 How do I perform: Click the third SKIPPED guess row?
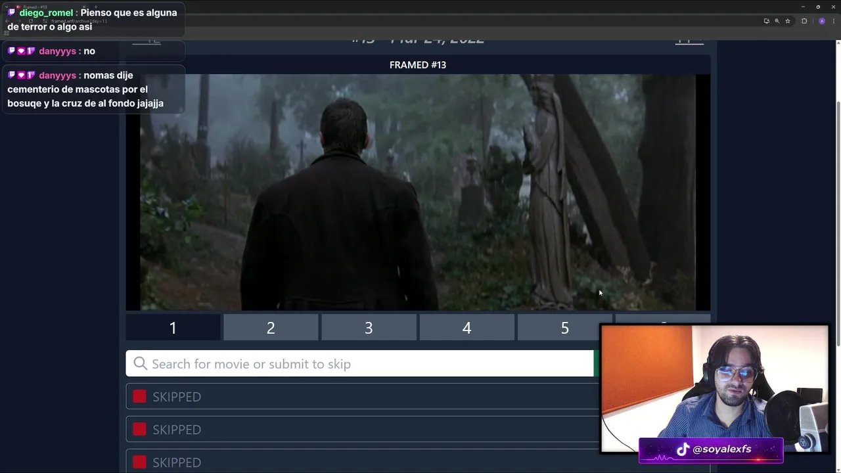coord(362,461)
